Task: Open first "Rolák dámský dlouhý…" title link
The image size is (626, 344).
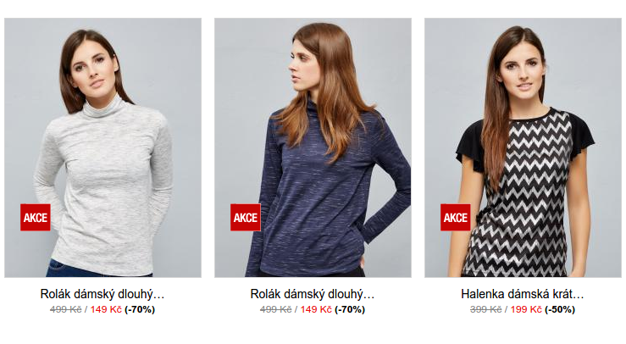Action: pos(102,295)
